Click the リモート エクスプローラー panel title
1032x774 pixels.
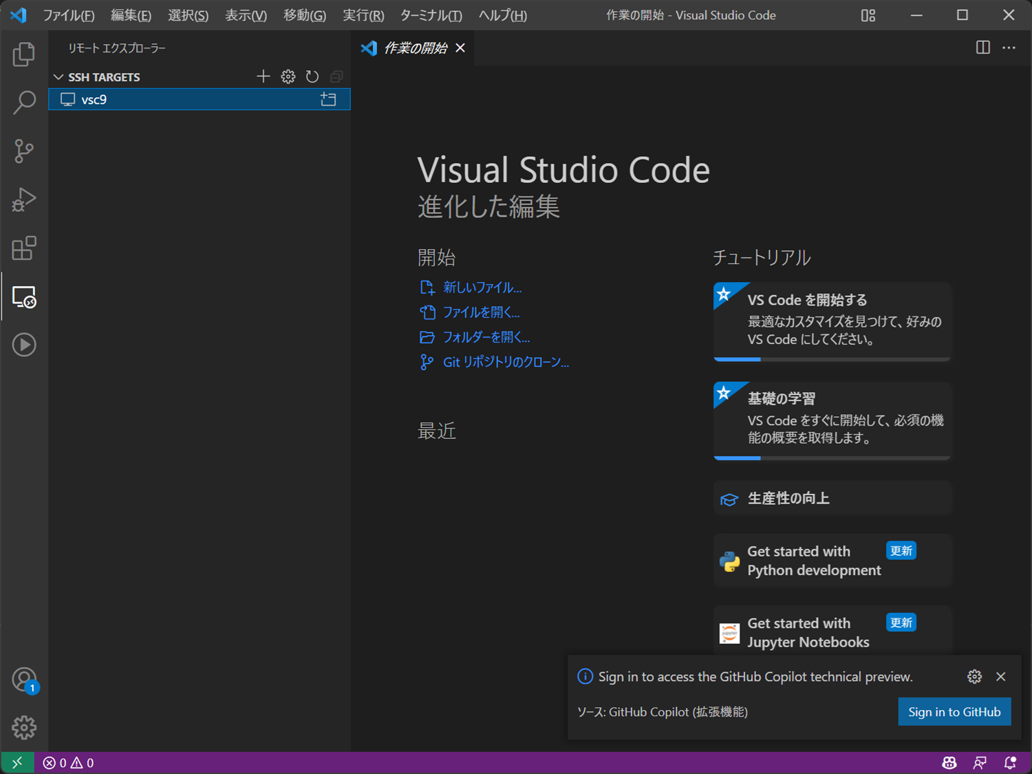(x=117, y=48)
